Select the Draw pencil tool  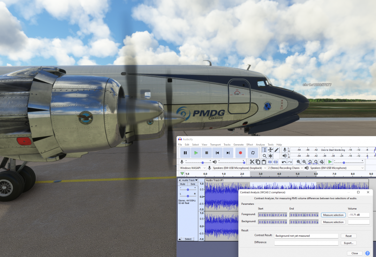pyautogui.click(x=276, y=150)
